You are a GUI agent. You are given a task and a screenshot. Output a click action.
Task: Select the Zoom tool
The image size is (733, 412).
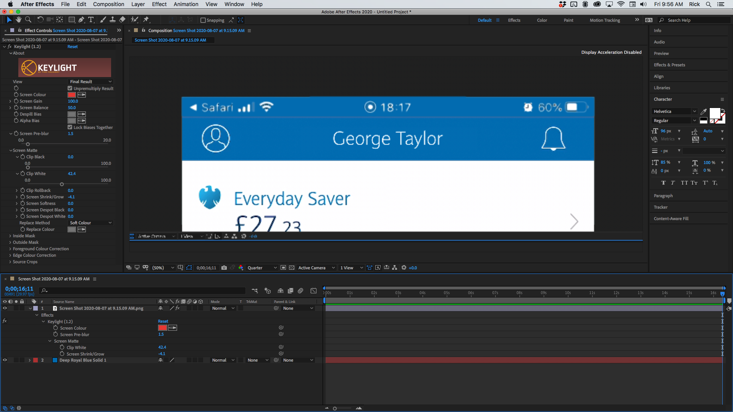click(28, 19)
